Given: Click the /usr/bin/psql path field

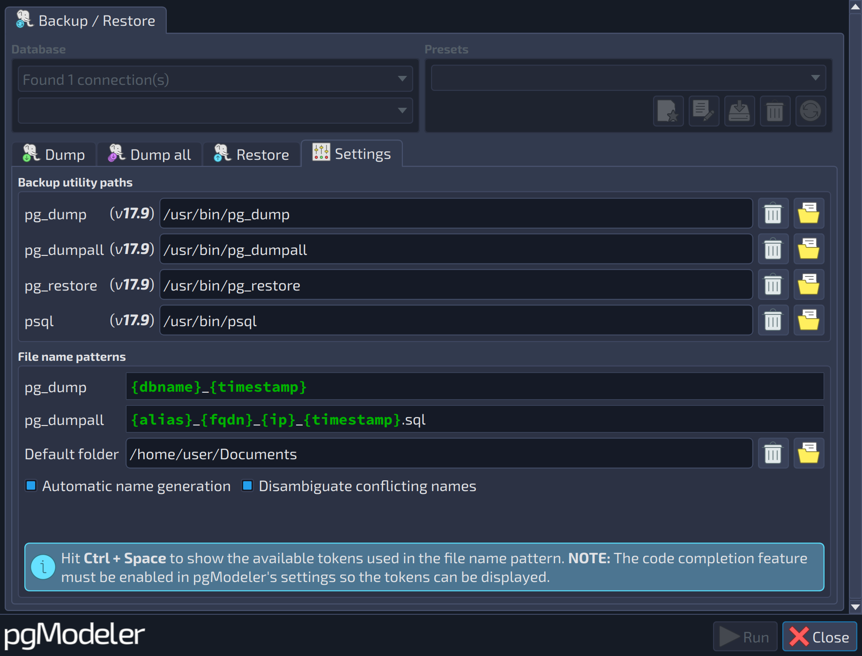Looking at the screenshot, I should 456,321.
